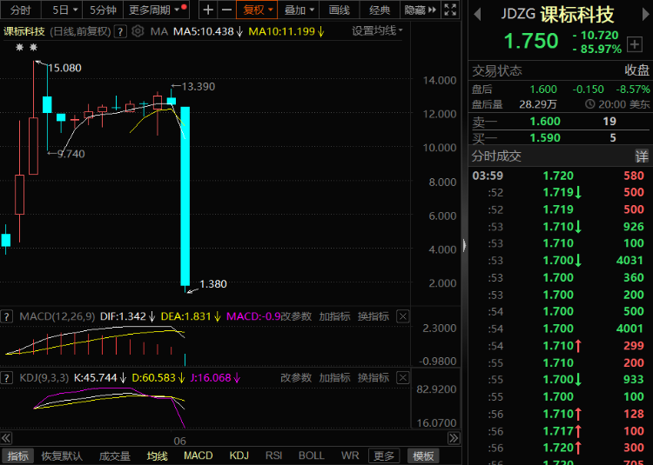Switch to 分时 chart tab

point(20,10)
